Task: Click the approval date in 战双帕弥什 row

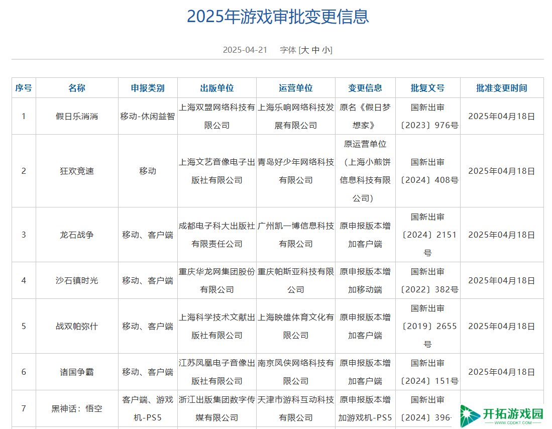Action: (502, 326)
